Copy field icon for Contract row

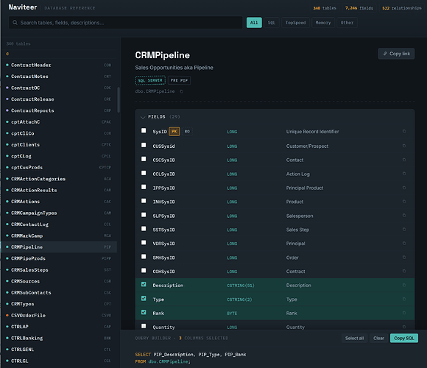404,271
